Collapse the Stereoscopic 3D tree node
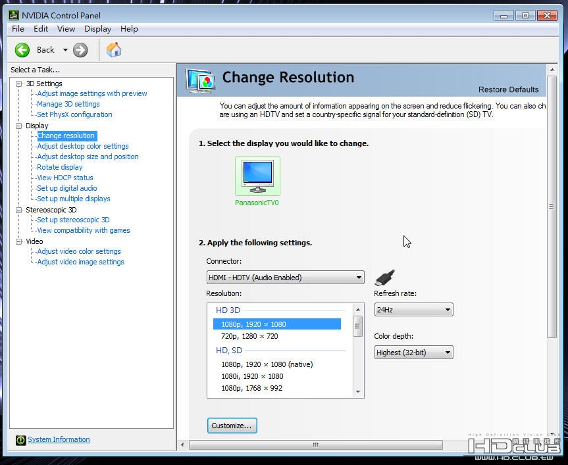 pos(18,210)
